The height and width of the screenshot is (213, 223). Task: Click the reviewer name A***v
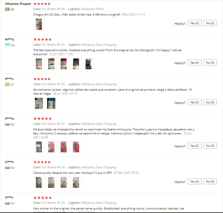point(9,198)
